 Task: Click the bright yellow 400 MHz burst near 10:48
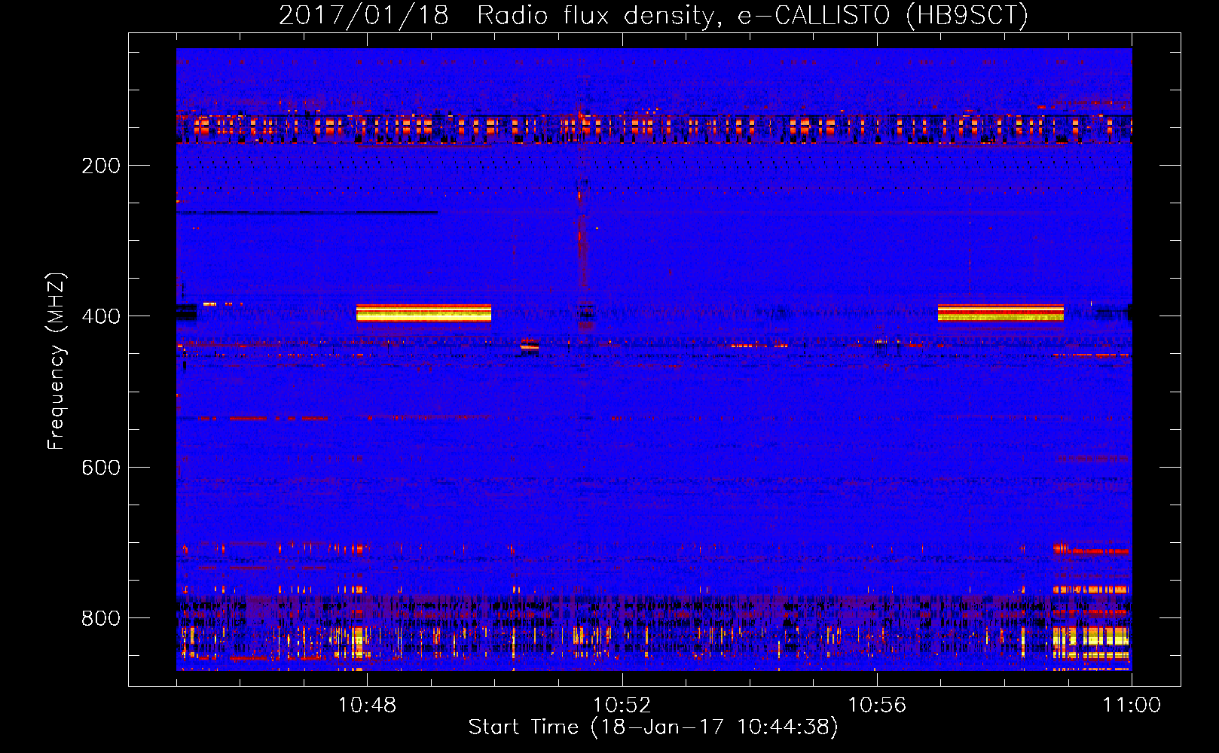tap(423, 313)
